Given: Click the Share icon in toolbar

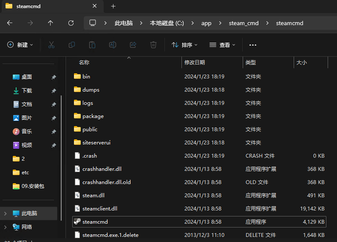Looking at the screenshot, I should pos(133,45).
